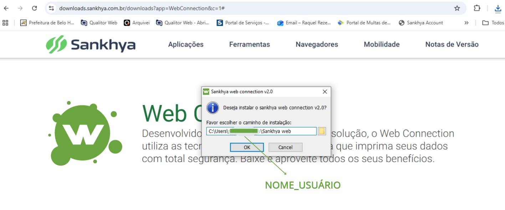The image size is (505, 210).
Task: Open the Ferramentas menu
Action: pos(250,44)
